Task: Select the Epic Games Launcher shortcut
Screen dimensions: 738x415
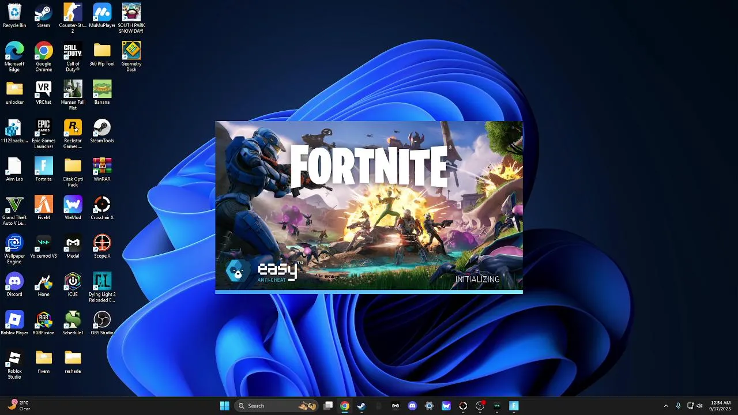Action: point(43,134)
